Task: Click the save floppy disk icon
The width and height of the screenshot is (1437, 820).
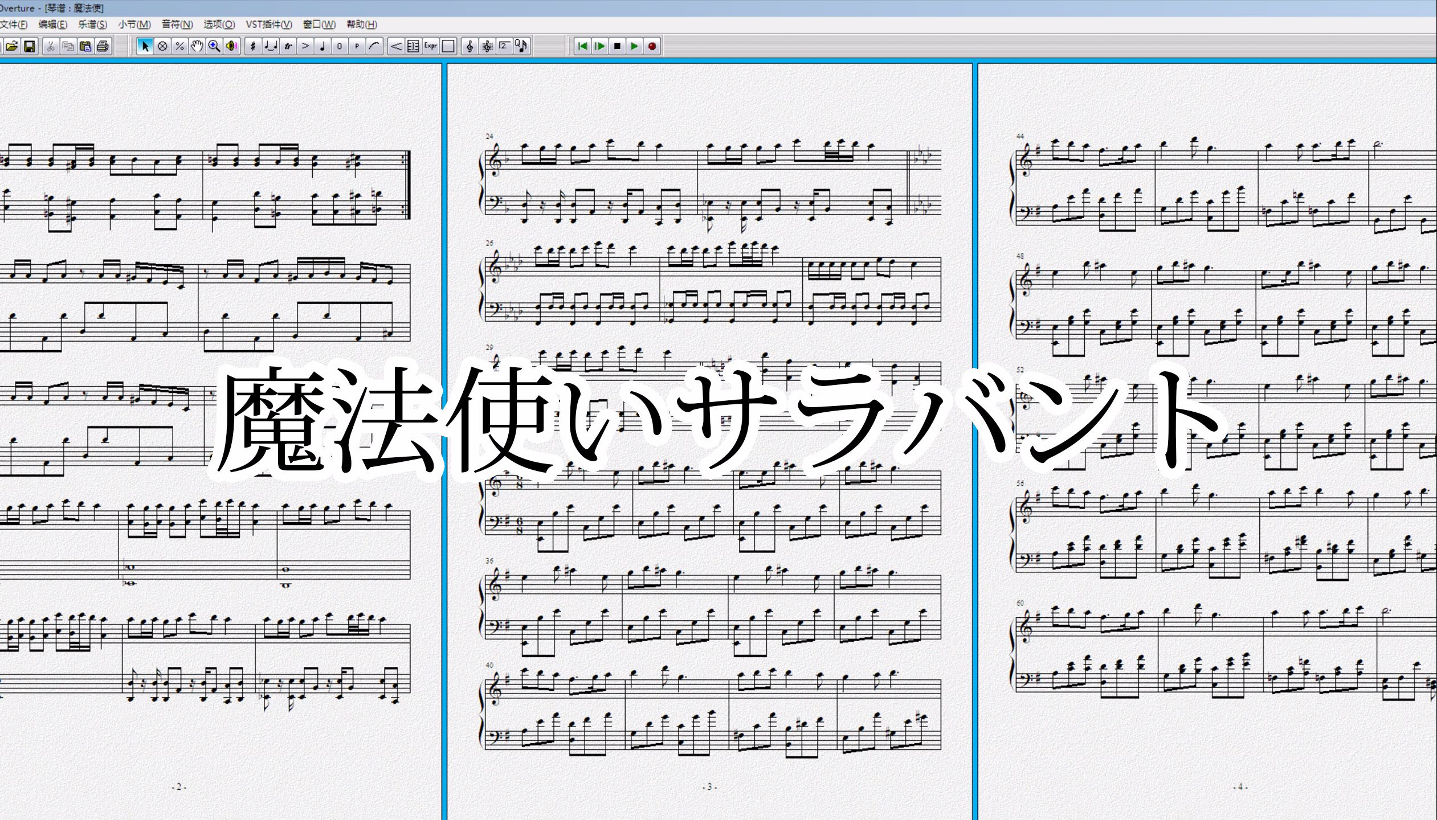Action: point(30,46)
